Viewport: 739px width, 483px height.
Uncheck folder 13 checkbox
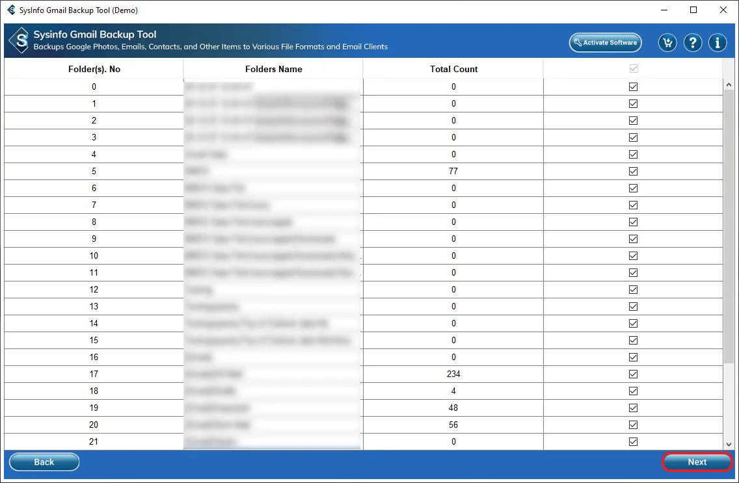[x=634, y=307]
